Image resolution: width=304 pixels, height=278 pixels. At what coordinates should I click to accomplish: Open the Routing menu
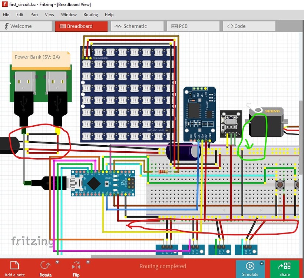pos(90,15)
